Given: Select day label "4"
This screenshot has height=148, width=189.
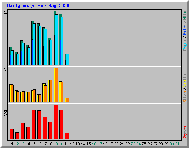Looking at the screenshot, I should click(29, 144).
